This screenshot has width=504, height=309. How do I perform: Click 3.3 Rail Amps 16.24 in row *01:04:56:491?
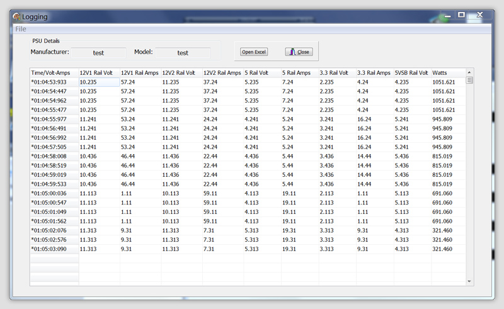(x=364, y=128)
